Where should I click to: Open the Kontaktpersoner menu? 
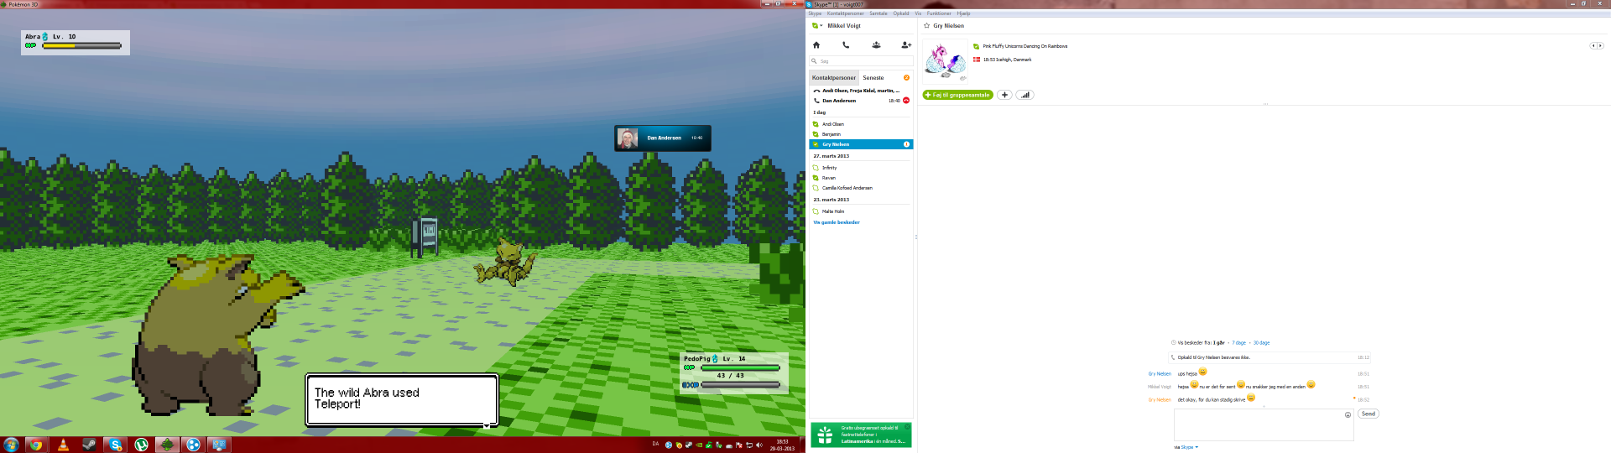click(845, 13)
